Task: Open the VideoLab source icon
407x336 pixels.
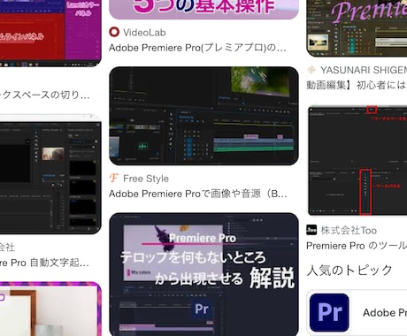Action: 114,32
